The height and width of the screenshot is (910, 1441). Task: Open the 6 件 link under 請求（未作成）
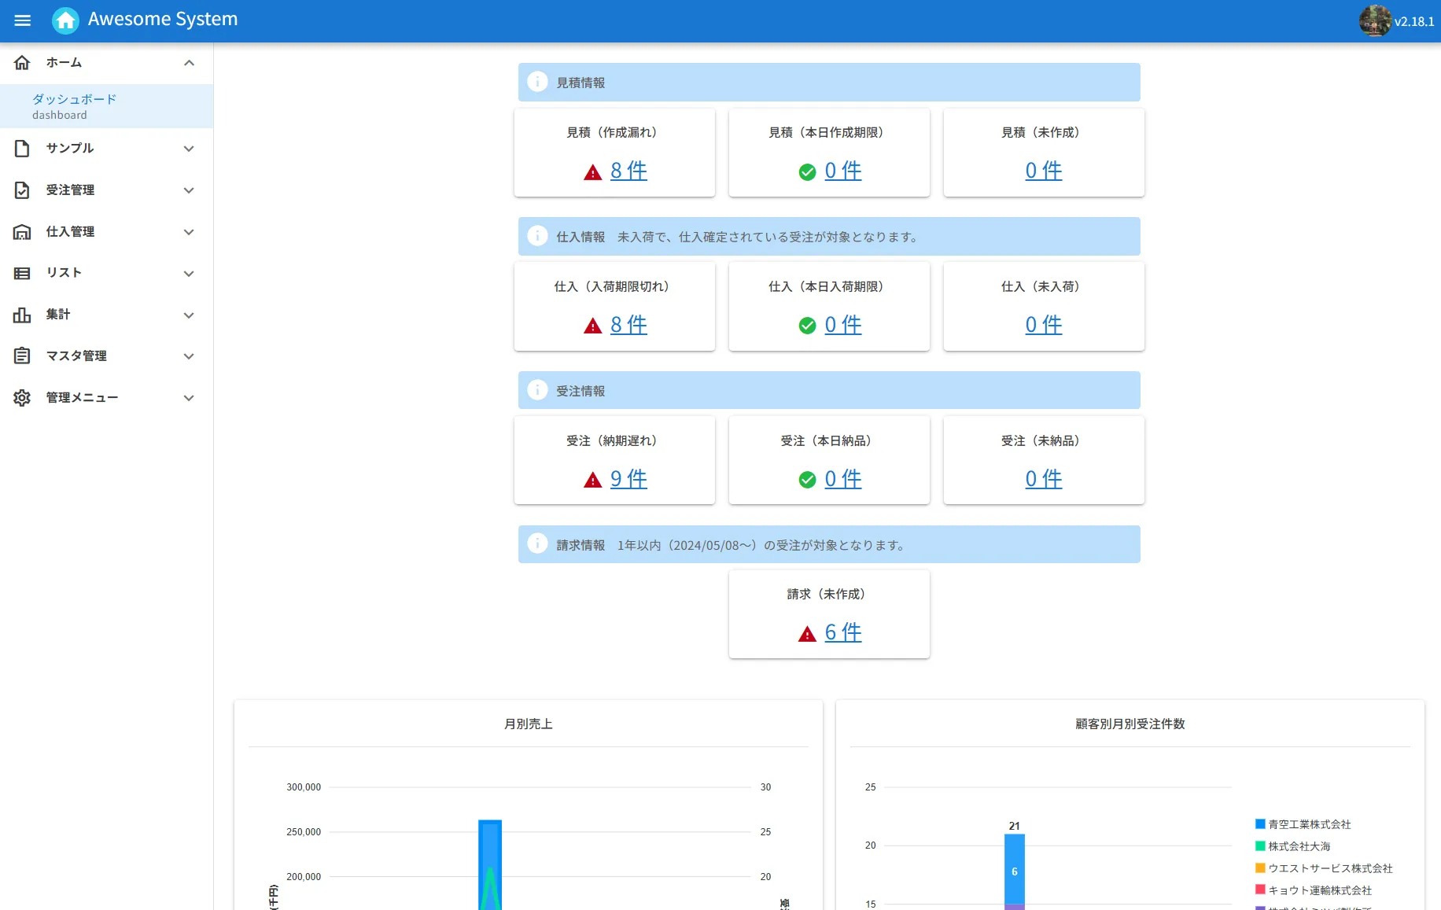pyautogui.click(x=842, y=632)
